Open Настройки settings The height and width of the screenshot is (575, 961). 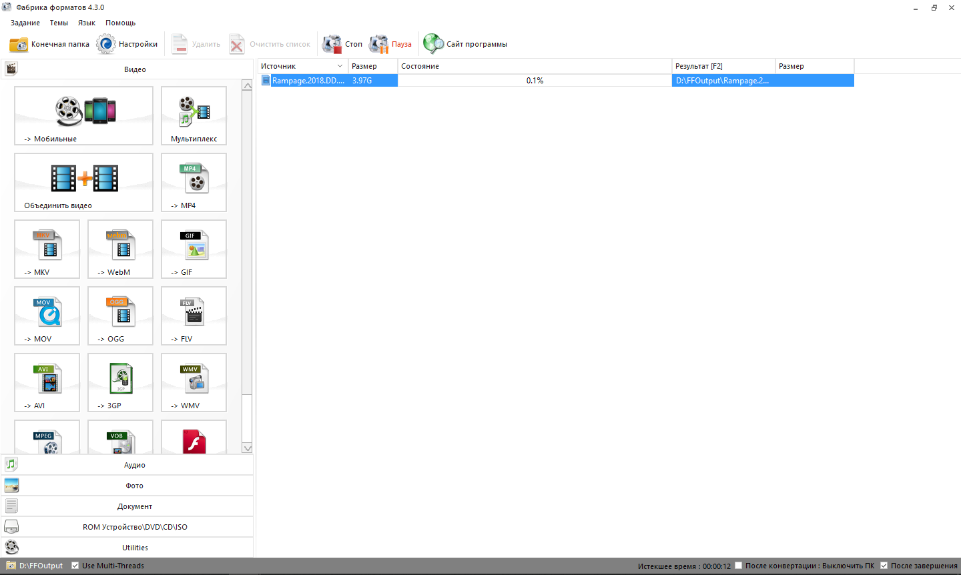[127, 44]
